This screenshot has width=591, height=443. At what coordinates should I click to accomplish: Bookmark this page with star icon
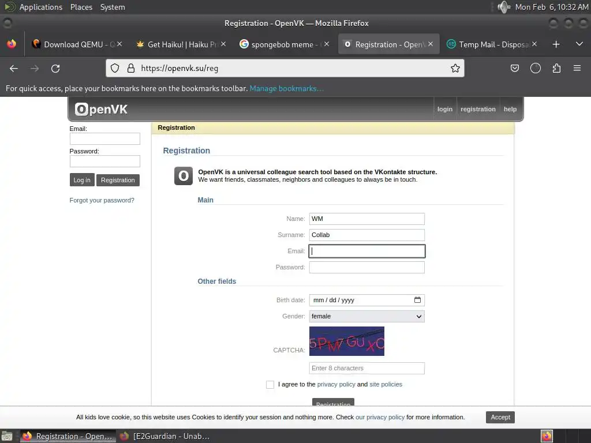455,68
